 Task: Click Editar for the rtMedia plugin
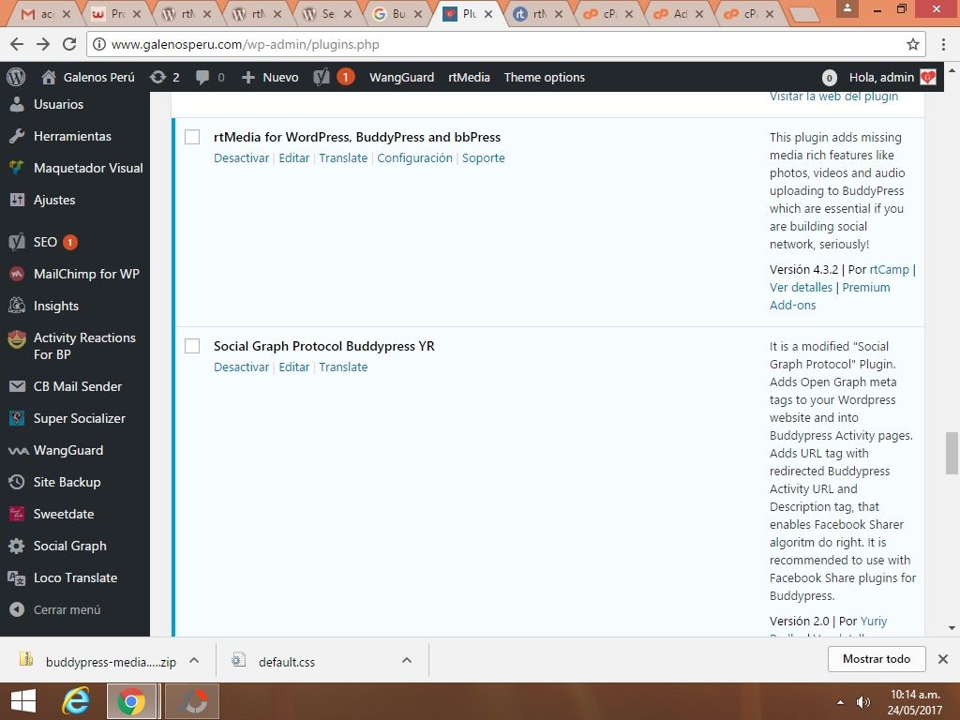pos(293,157)
